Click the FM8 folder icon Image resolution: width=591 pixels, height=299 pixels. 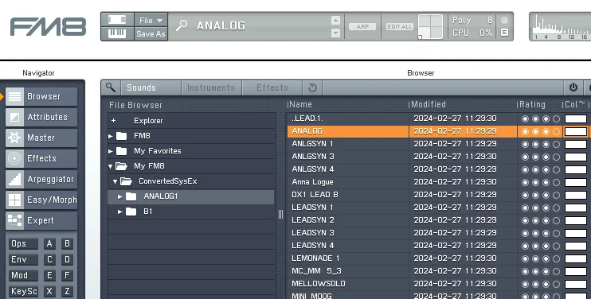coord(121,136)
